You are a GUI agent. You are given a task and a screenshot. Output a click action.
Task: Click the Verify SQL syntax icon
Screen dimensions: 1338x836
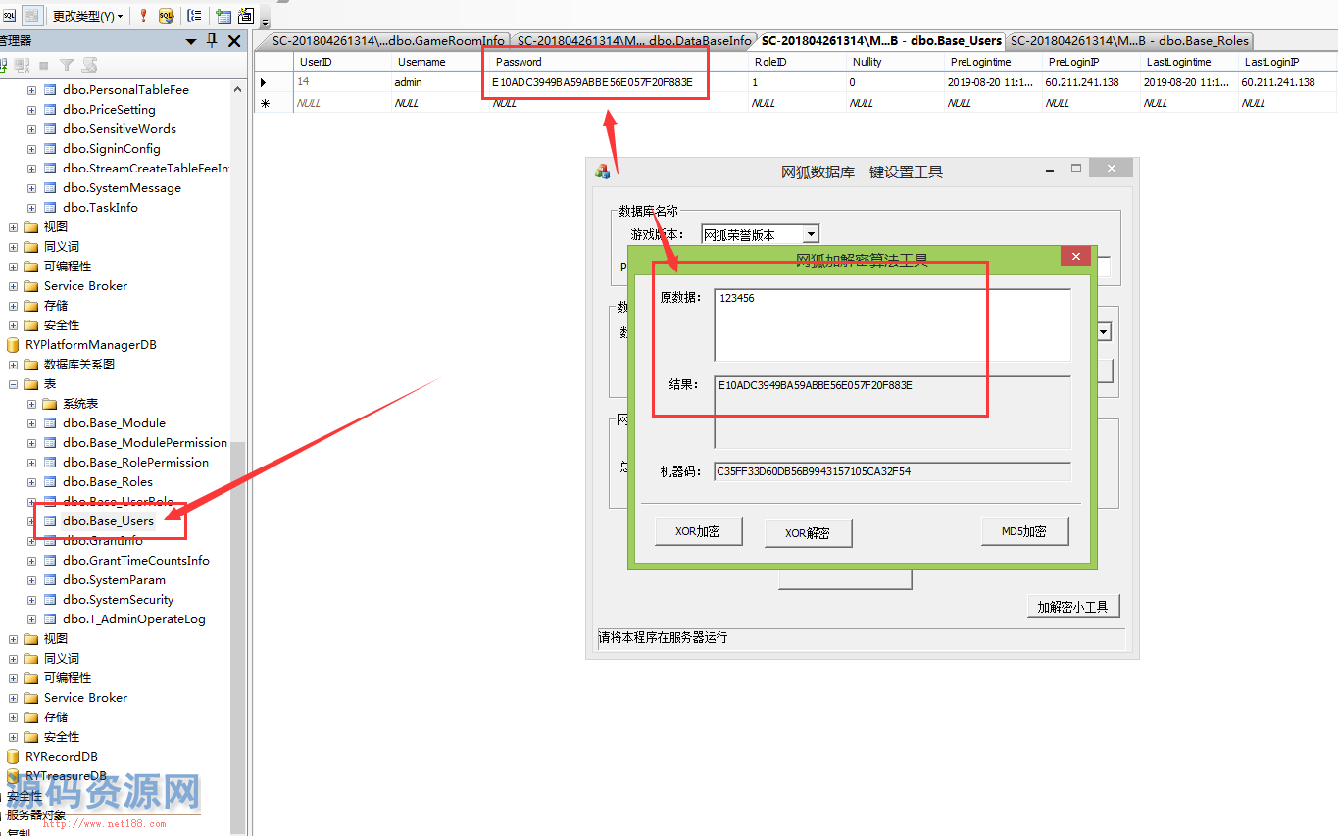pos(166,16)
